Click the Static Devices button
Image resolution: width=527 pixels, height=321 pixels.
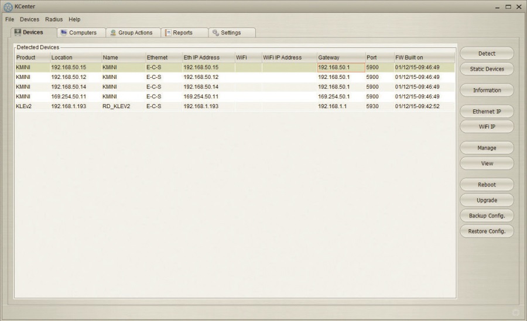point(487,69)
